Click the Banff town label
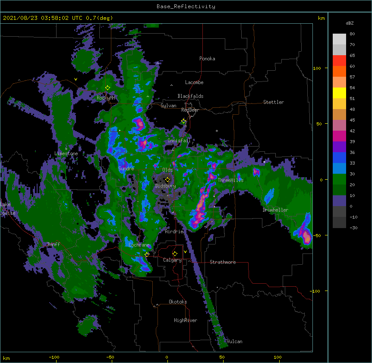 [54, 244]
